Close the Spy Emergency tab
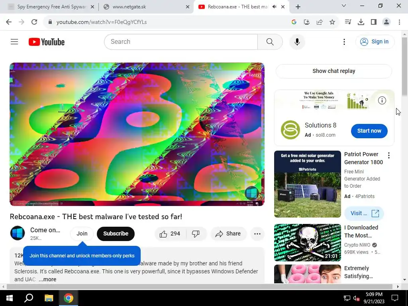Viewport: 408px width, 306px height. pos(92,7)
